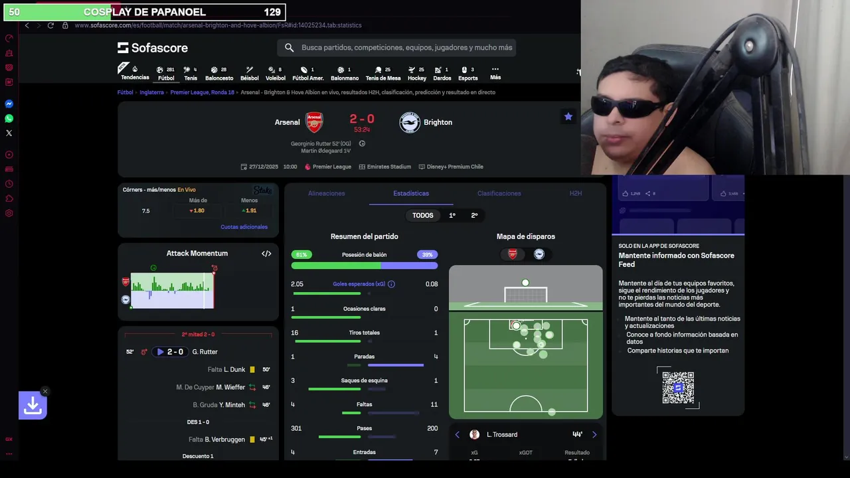Open extensions cube icon in sidebar
The width and height of the screenshot is (850, 478).
point(9,199)
